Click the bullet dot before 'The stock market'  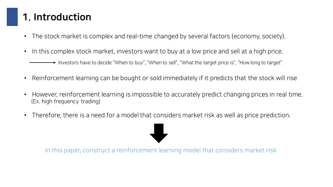[x=25, y=36]
